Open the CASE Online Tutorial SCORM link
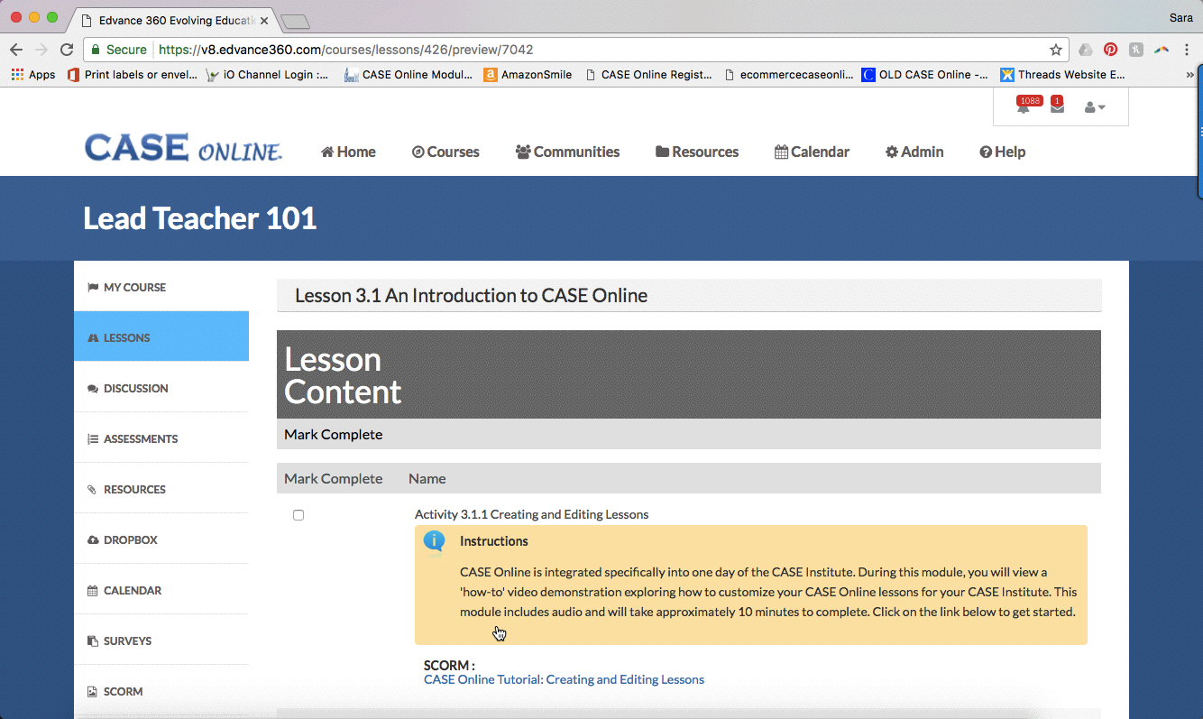 pos(564,679)
